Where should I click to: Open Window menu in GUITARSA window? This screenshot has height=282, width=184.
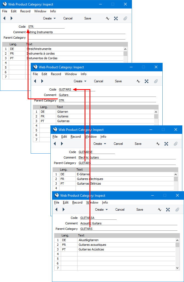click(92, 202)
